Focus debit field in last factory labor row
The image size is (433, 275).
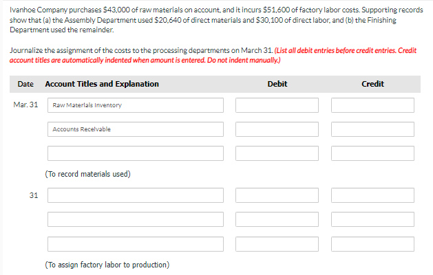tap(277, 243)
